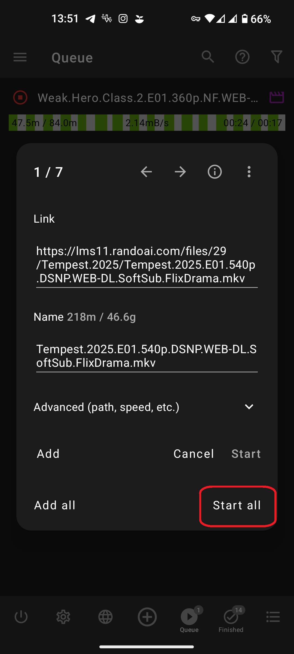The height and width of the screenshot is (654, 294).
Task: Click the download progress bar
Action: [147, 123]
